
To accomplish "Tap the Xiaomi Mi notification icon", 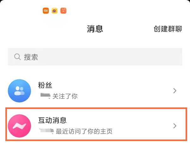I will [46, 11].
